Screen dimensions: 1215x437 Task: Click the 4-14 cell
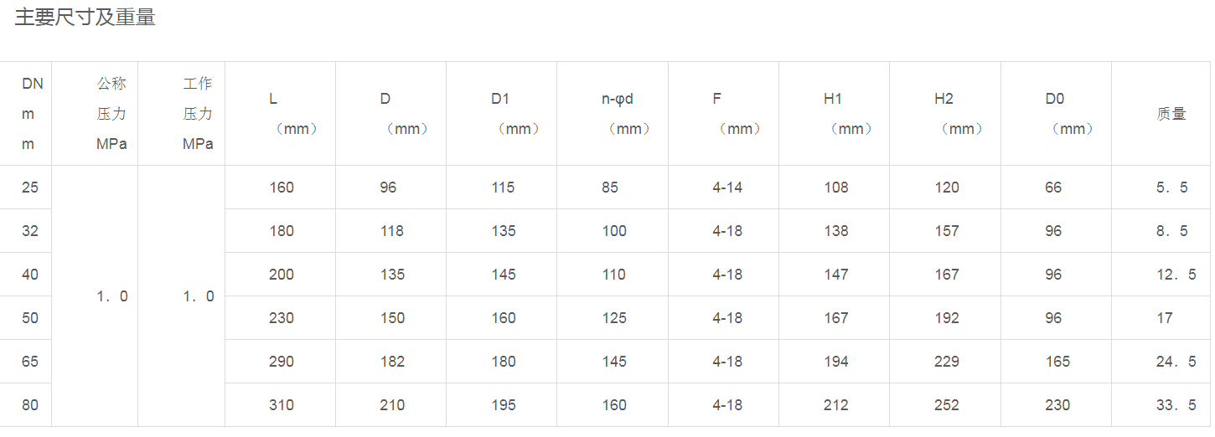[x=727, y=188]
